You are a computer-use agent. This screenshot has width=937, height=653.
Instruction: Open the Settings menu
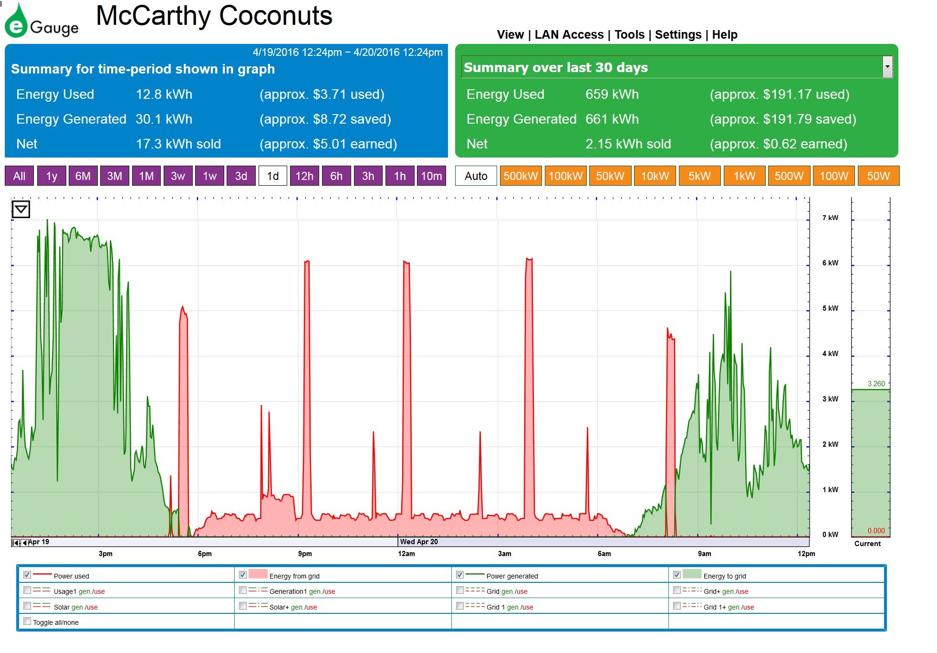[x=677, y=35]
